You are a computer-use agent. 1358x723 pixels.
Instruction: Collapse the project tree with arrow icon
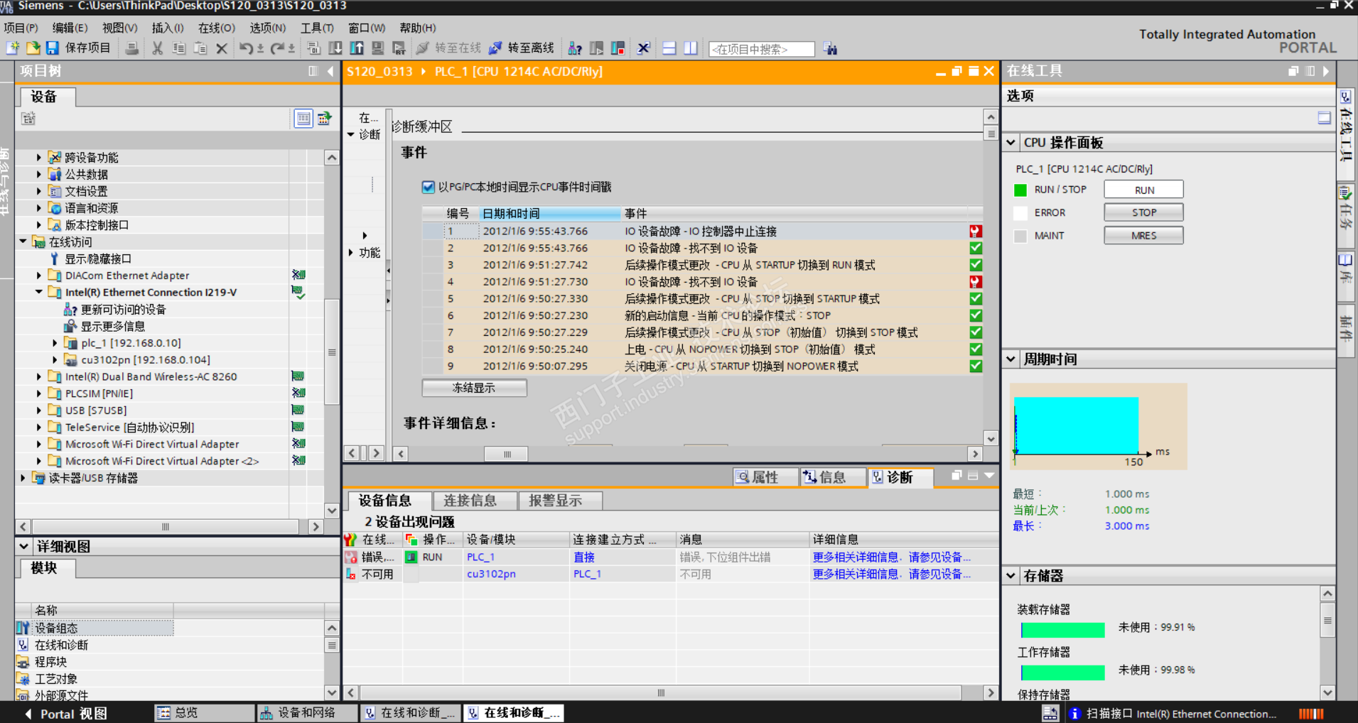click(x=330, y=71)
